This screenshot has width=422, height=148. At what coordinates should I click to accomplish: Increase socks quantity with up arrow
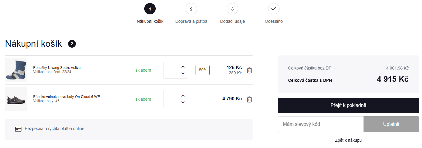pos(183,67)
